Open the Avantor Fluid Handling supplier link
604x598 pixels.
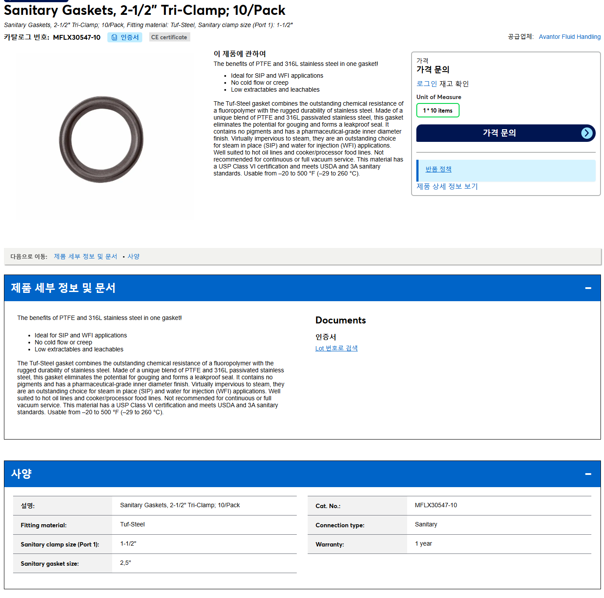click(570, 37)
